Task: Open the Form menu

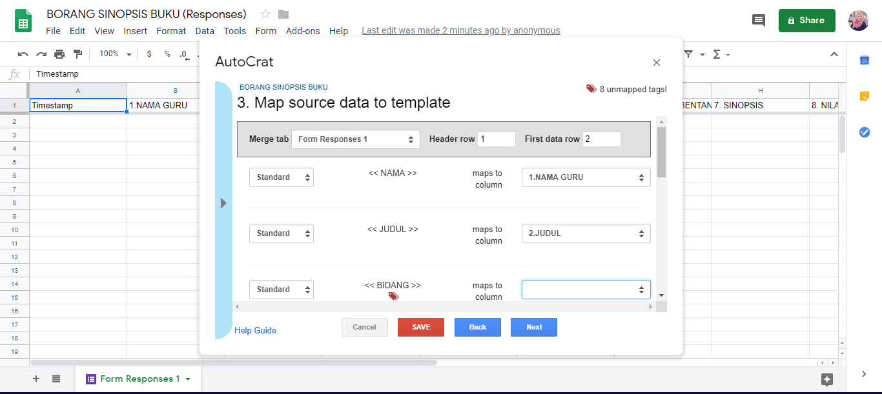Action: 266,31
